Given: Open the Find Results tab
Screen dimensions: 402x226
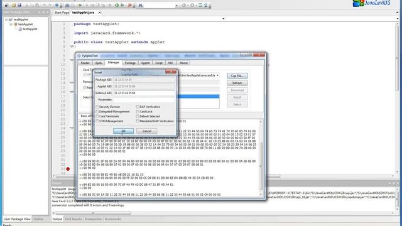Looking at the screenshot, I should [73, 219].
